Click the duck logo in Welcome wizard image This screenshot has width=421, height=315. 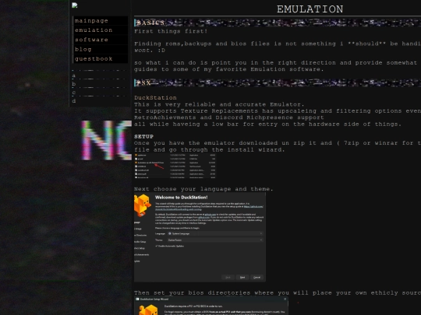(x=143, y=205)
